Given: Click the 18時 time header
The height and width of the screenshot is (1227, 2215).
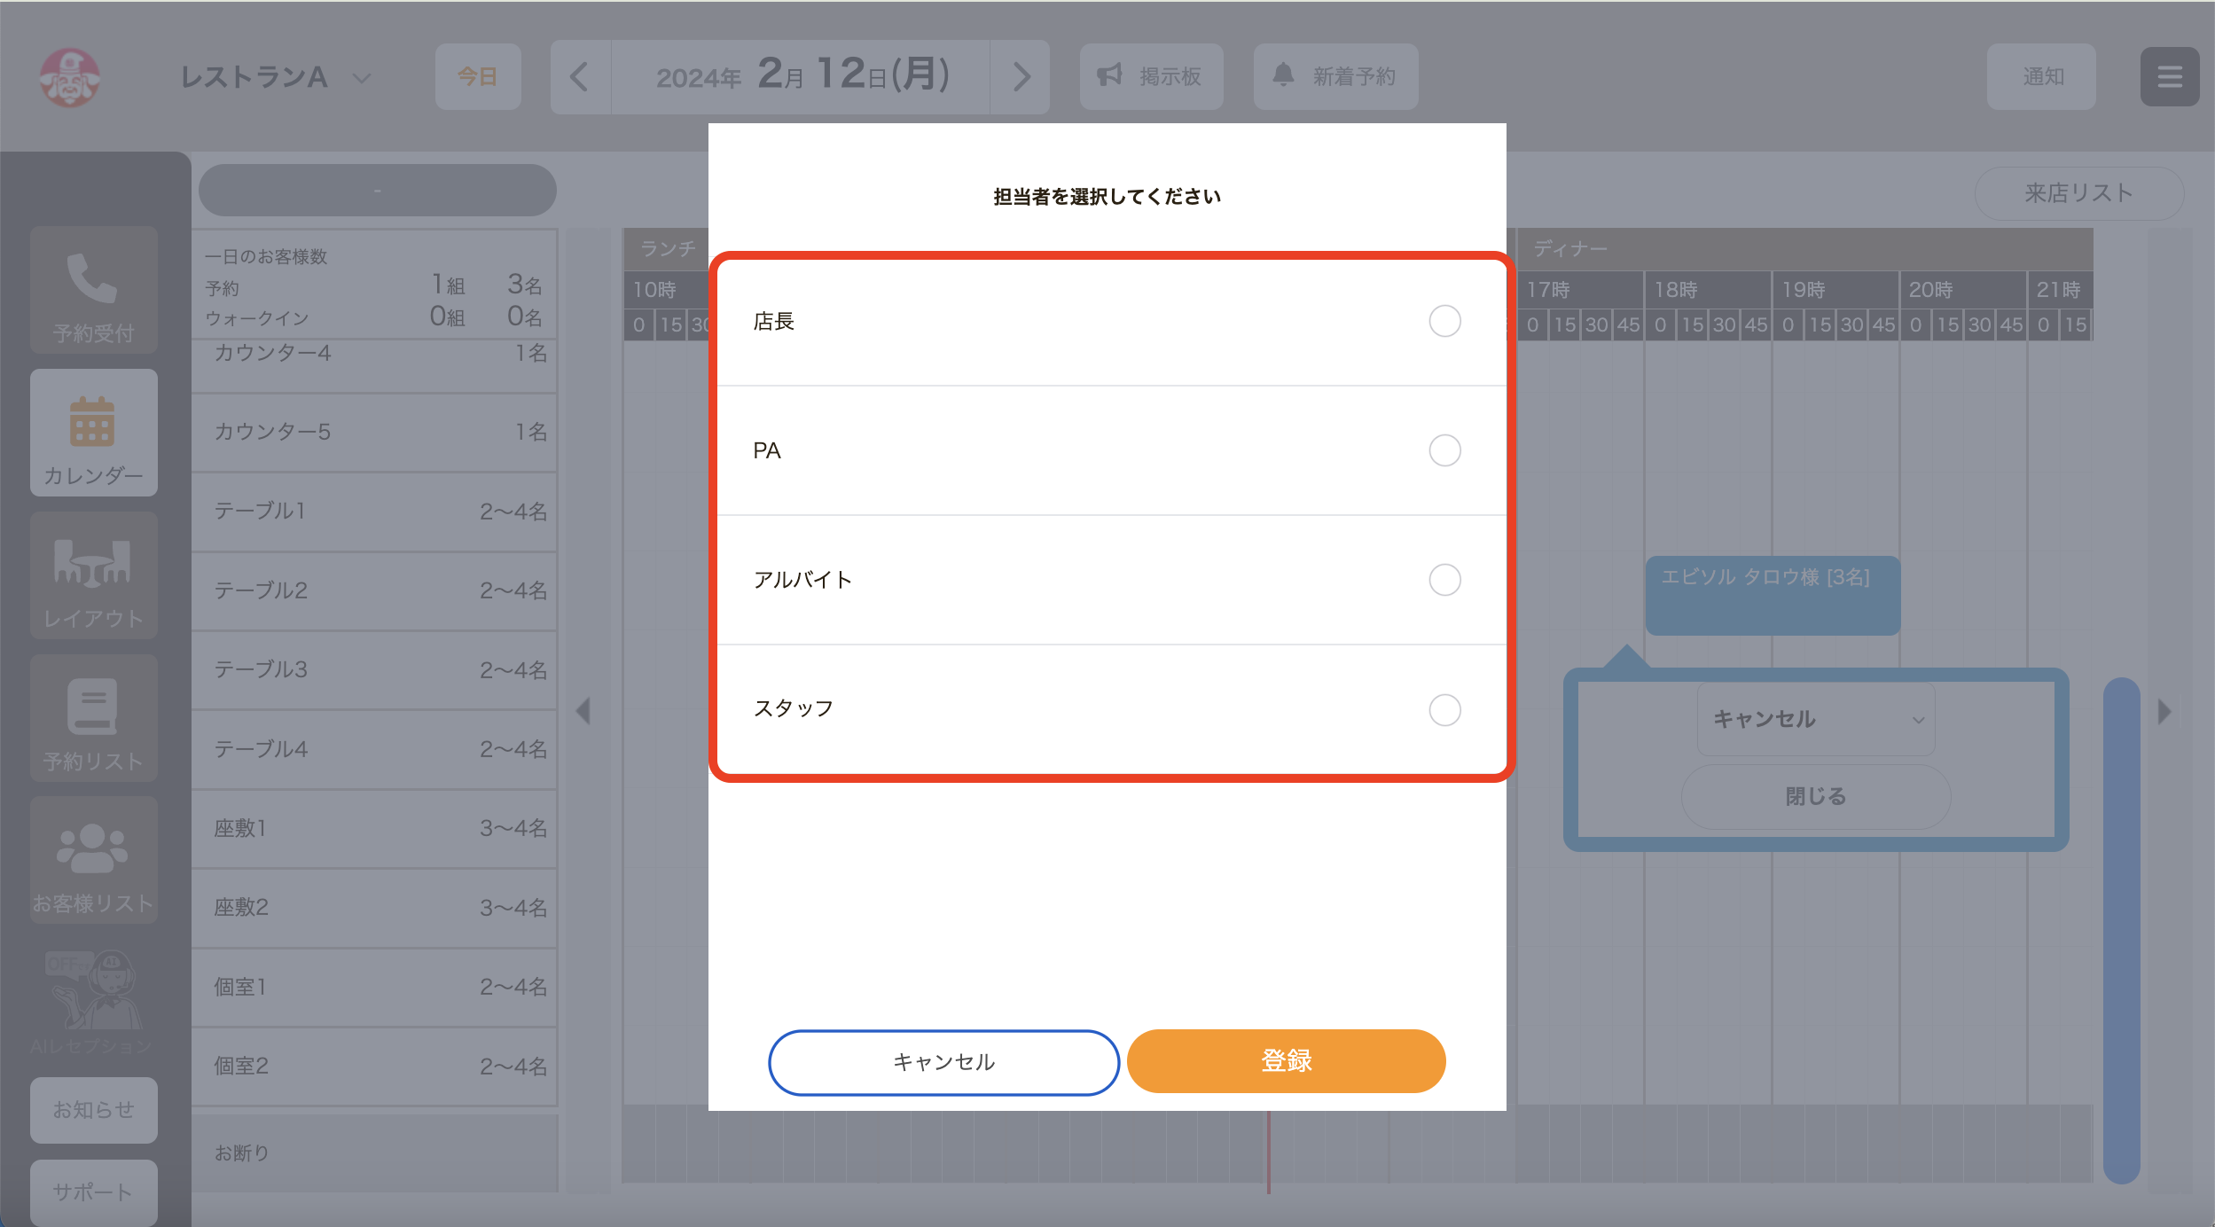Looking at the screenshot, I should [1708, 290].
